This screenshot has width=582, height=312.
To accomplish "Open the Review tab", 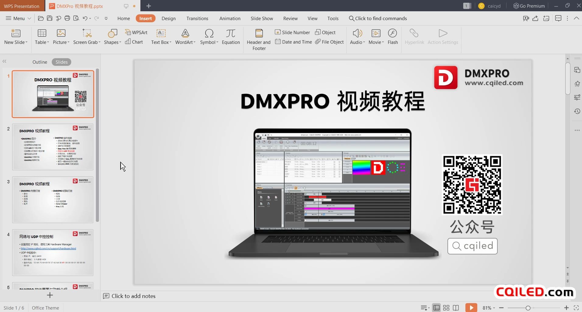I will (x=290, y=18).
